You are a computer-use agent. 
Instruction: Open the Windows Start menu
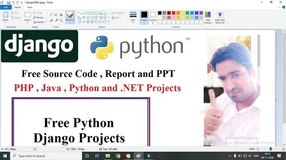pos(5,156)
